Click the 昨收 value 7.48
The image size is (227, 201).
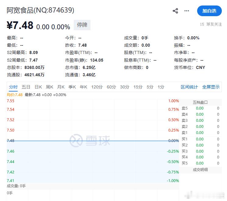pos(82,45)
